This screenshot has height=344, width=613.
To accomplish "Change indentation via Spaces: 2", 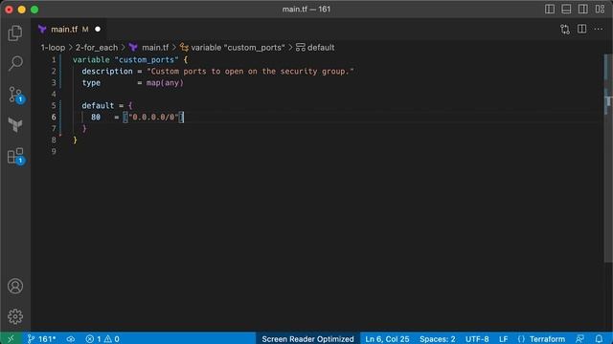I will tap(437, 338).
